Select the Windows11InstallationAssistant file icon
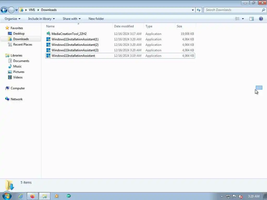This screenshot has width=267, height=200. [x=48, y=56]
